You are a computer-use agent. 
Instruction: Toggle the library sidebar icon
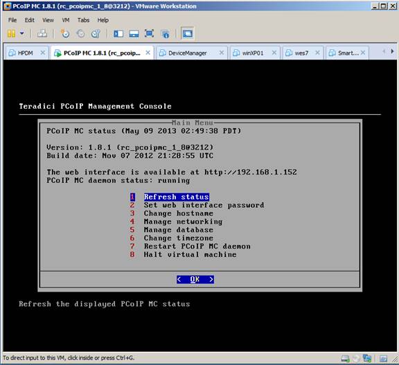[x=118, y=33]
